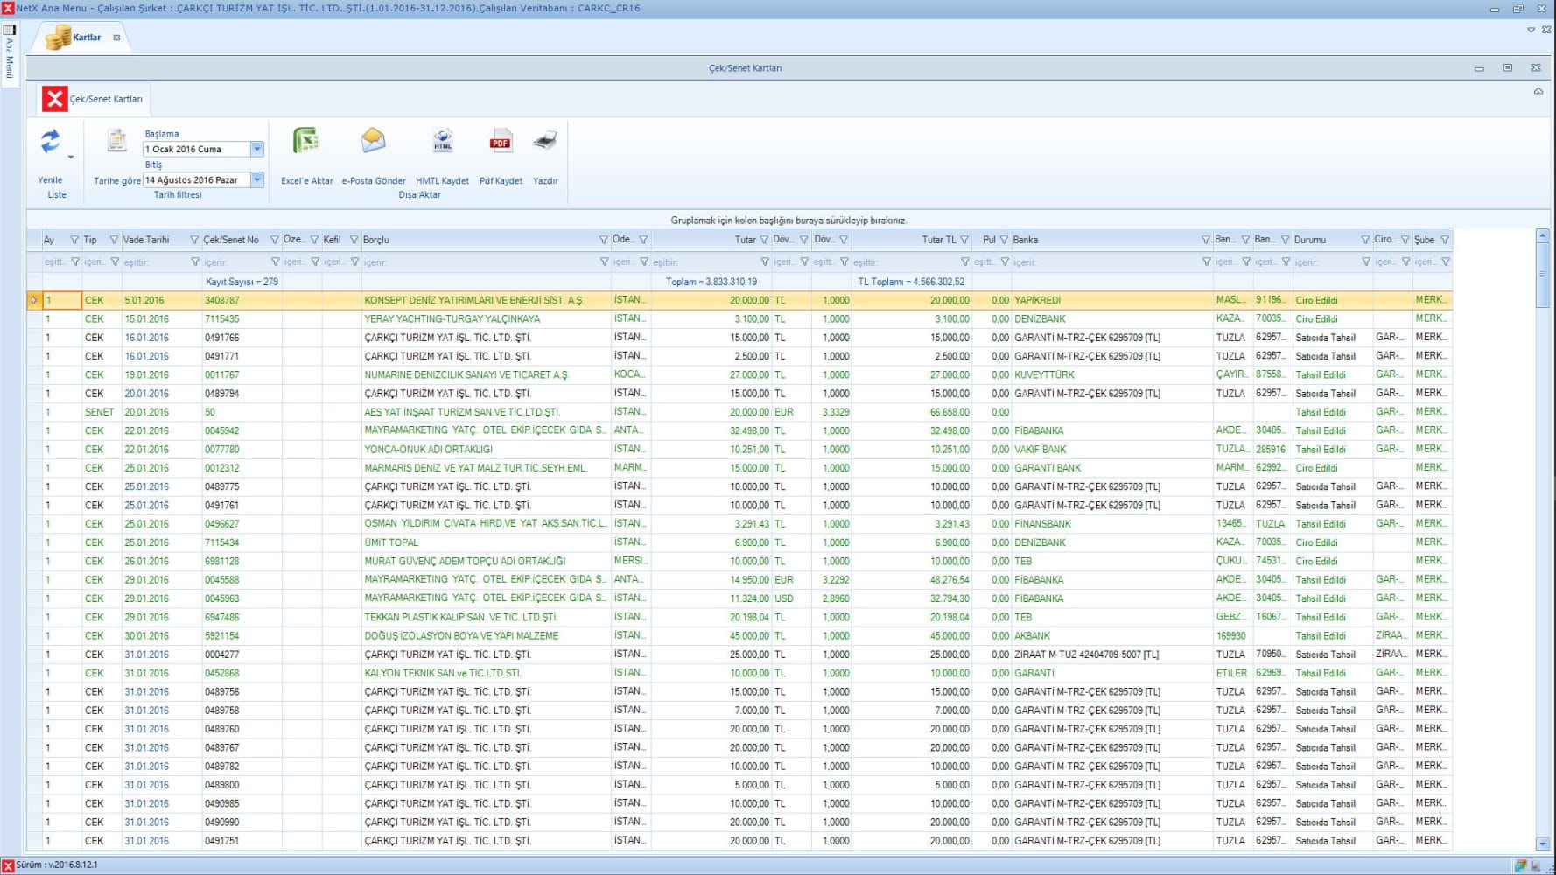The height and width of the screenshot is (875, 1556).
Task: Select the SENET row numbered 50
Action: point(210,412)
